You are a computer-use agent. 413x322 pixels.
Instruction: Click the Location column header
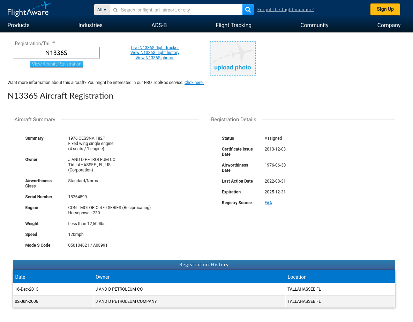[297, 277]
